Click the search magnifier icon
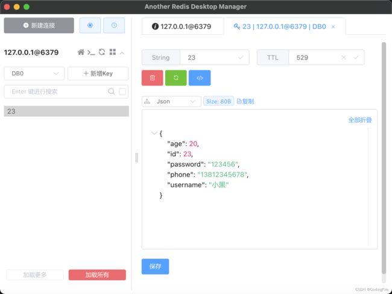Image resolution: width=392 pixels, height=294 pixels. click(x=112, y=92)
